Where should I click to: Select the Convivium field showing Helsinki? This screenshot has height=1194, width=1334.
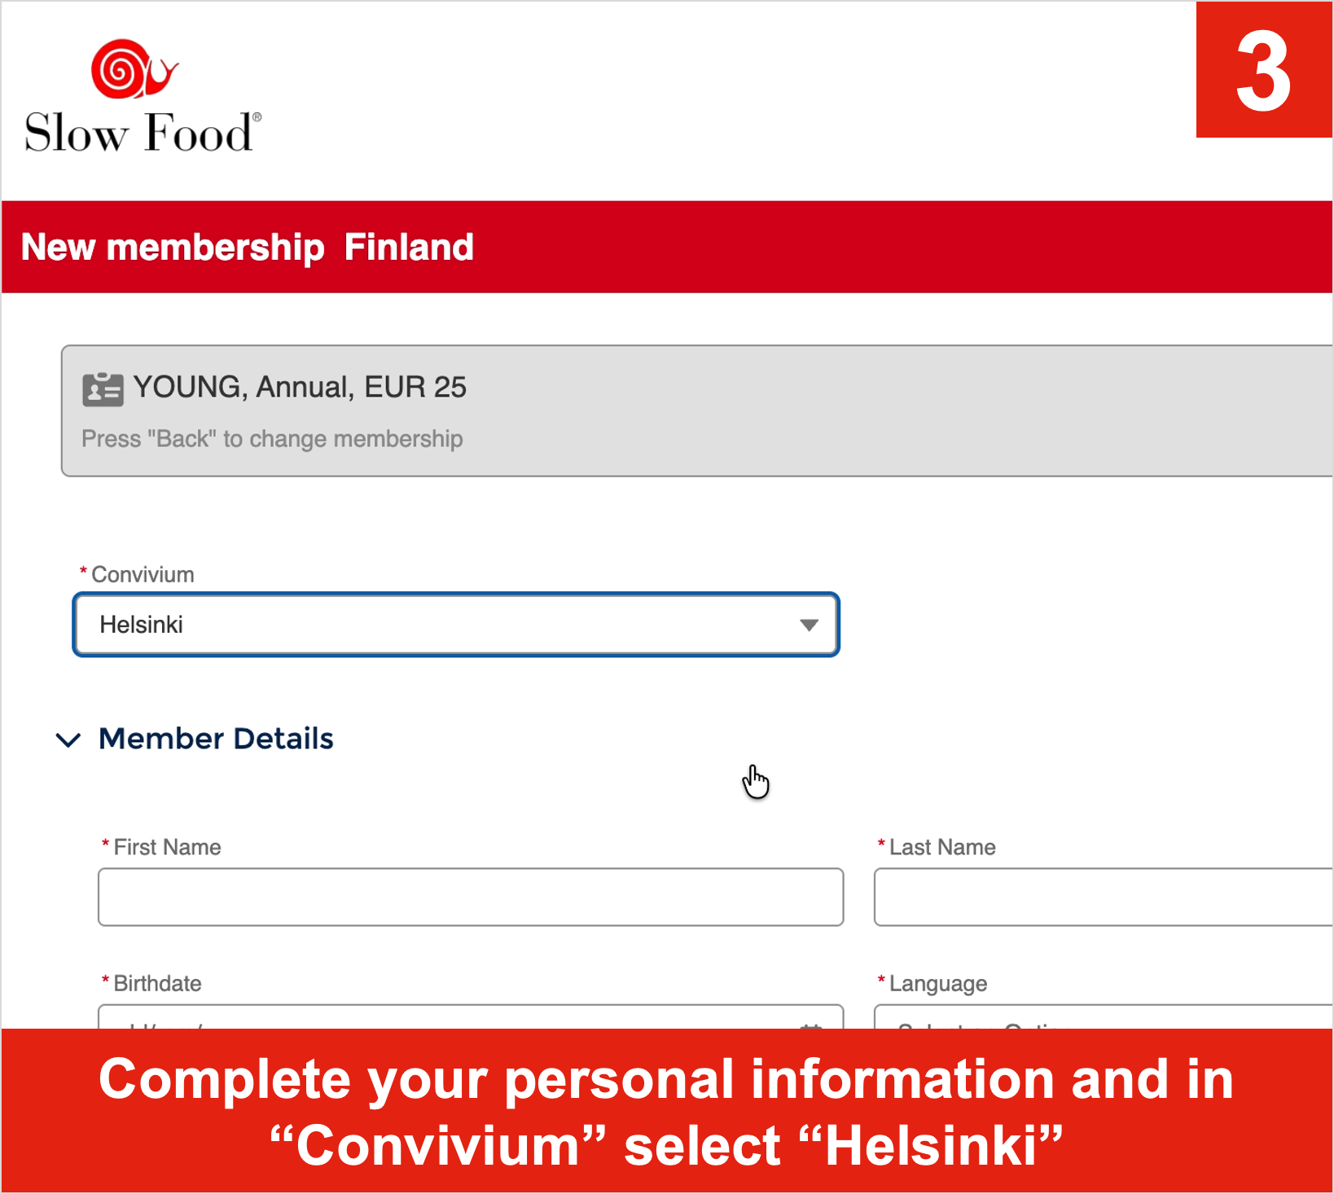pyautogui.click(x=456, y=625)
